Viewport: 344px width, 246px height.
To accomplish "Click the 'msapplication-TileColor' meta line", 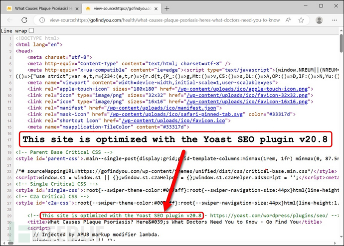I will click(108, 127).
